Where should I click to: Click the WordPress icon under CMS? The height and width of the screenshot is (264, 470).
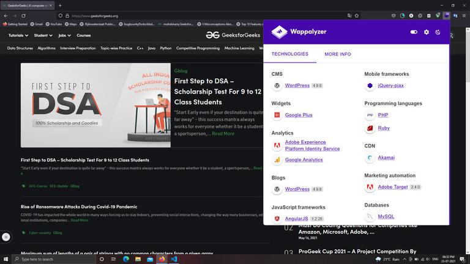coord(277,86)
